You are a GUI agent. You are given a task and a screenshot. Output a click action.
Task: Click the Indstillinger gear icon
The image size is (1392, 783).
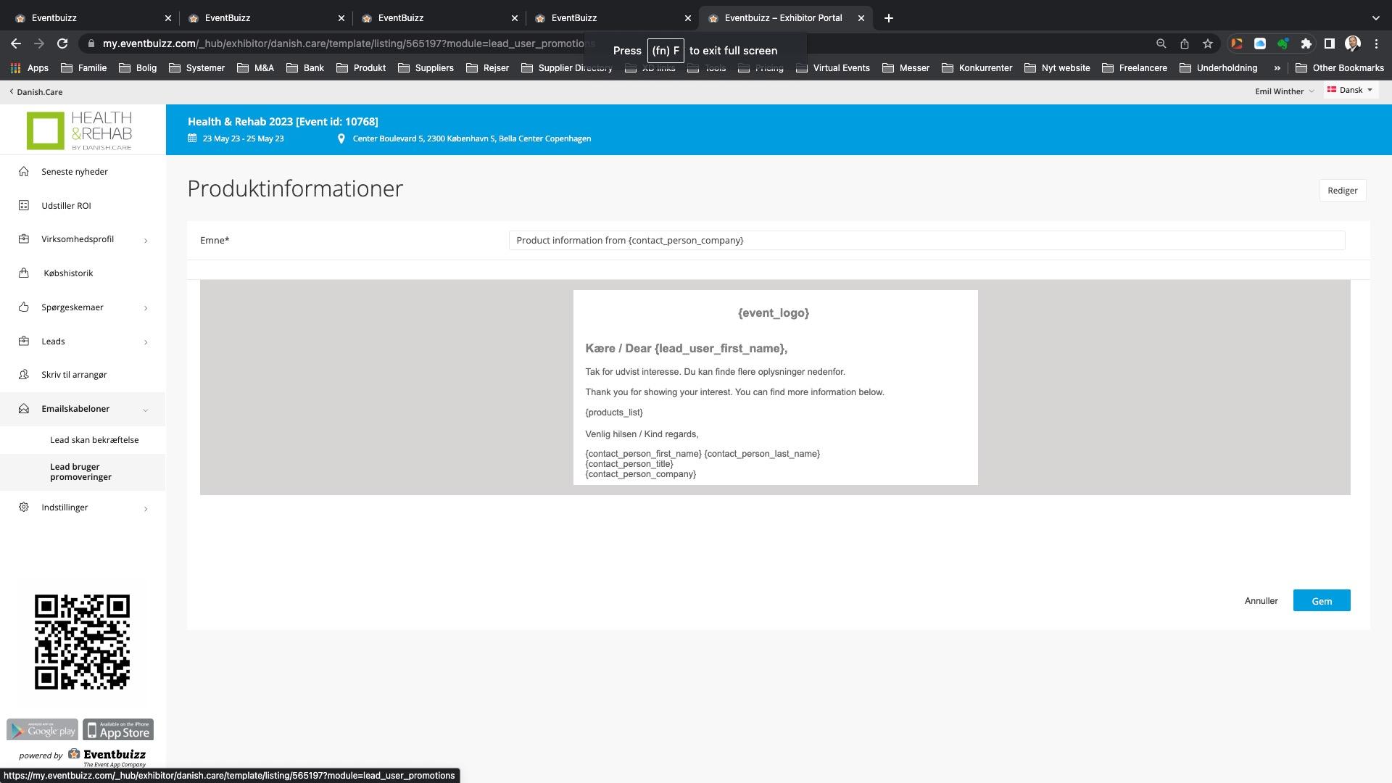[x=24, y=507]
